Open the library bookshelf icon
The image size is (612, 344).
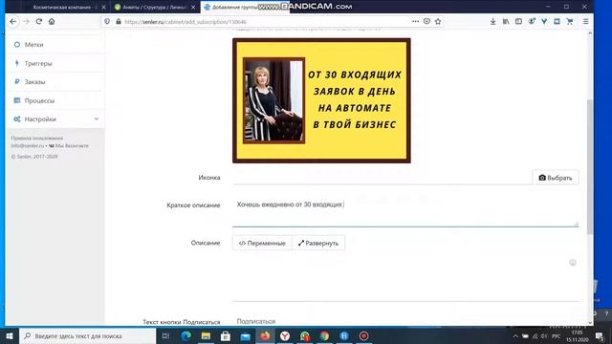(x=506, y=21)
